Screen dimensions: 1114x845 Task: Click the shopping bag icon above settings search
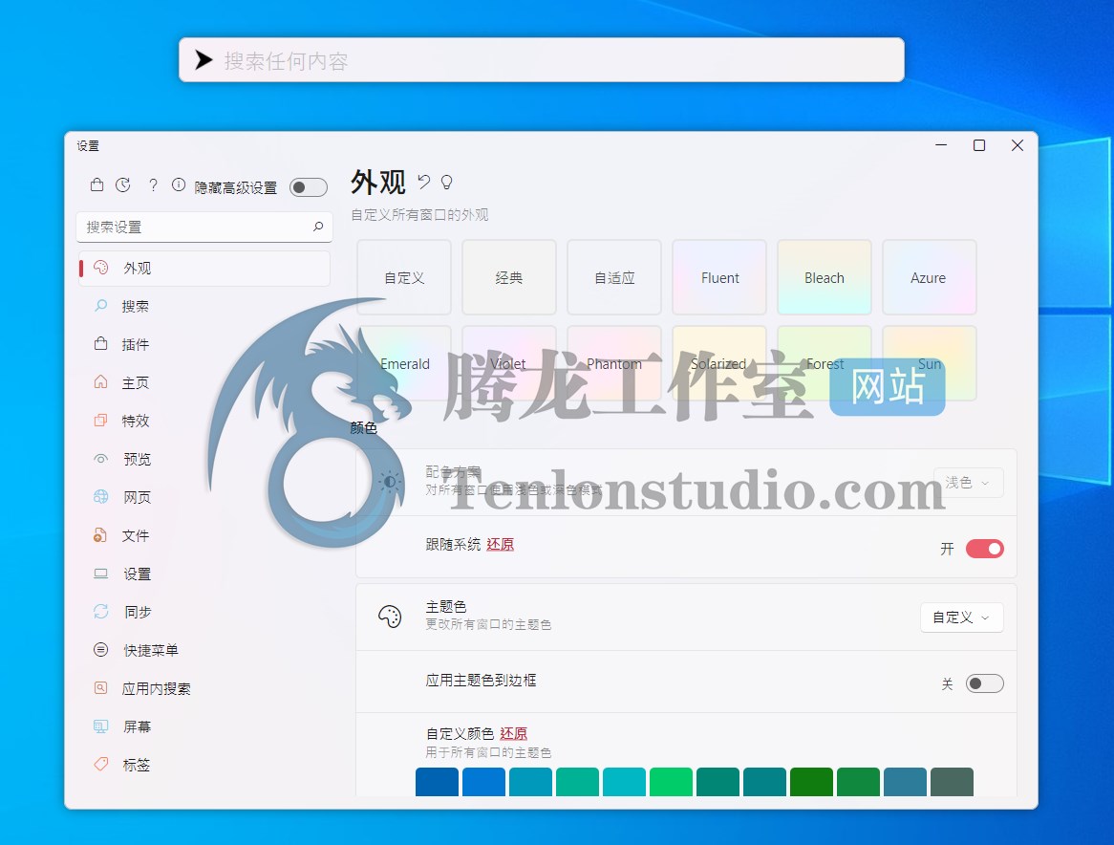click(x=97, y=185)
